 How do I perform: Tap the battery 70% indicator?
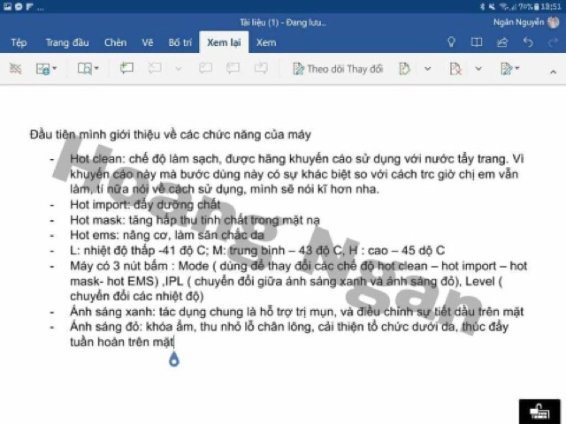(x=529, y=6)
